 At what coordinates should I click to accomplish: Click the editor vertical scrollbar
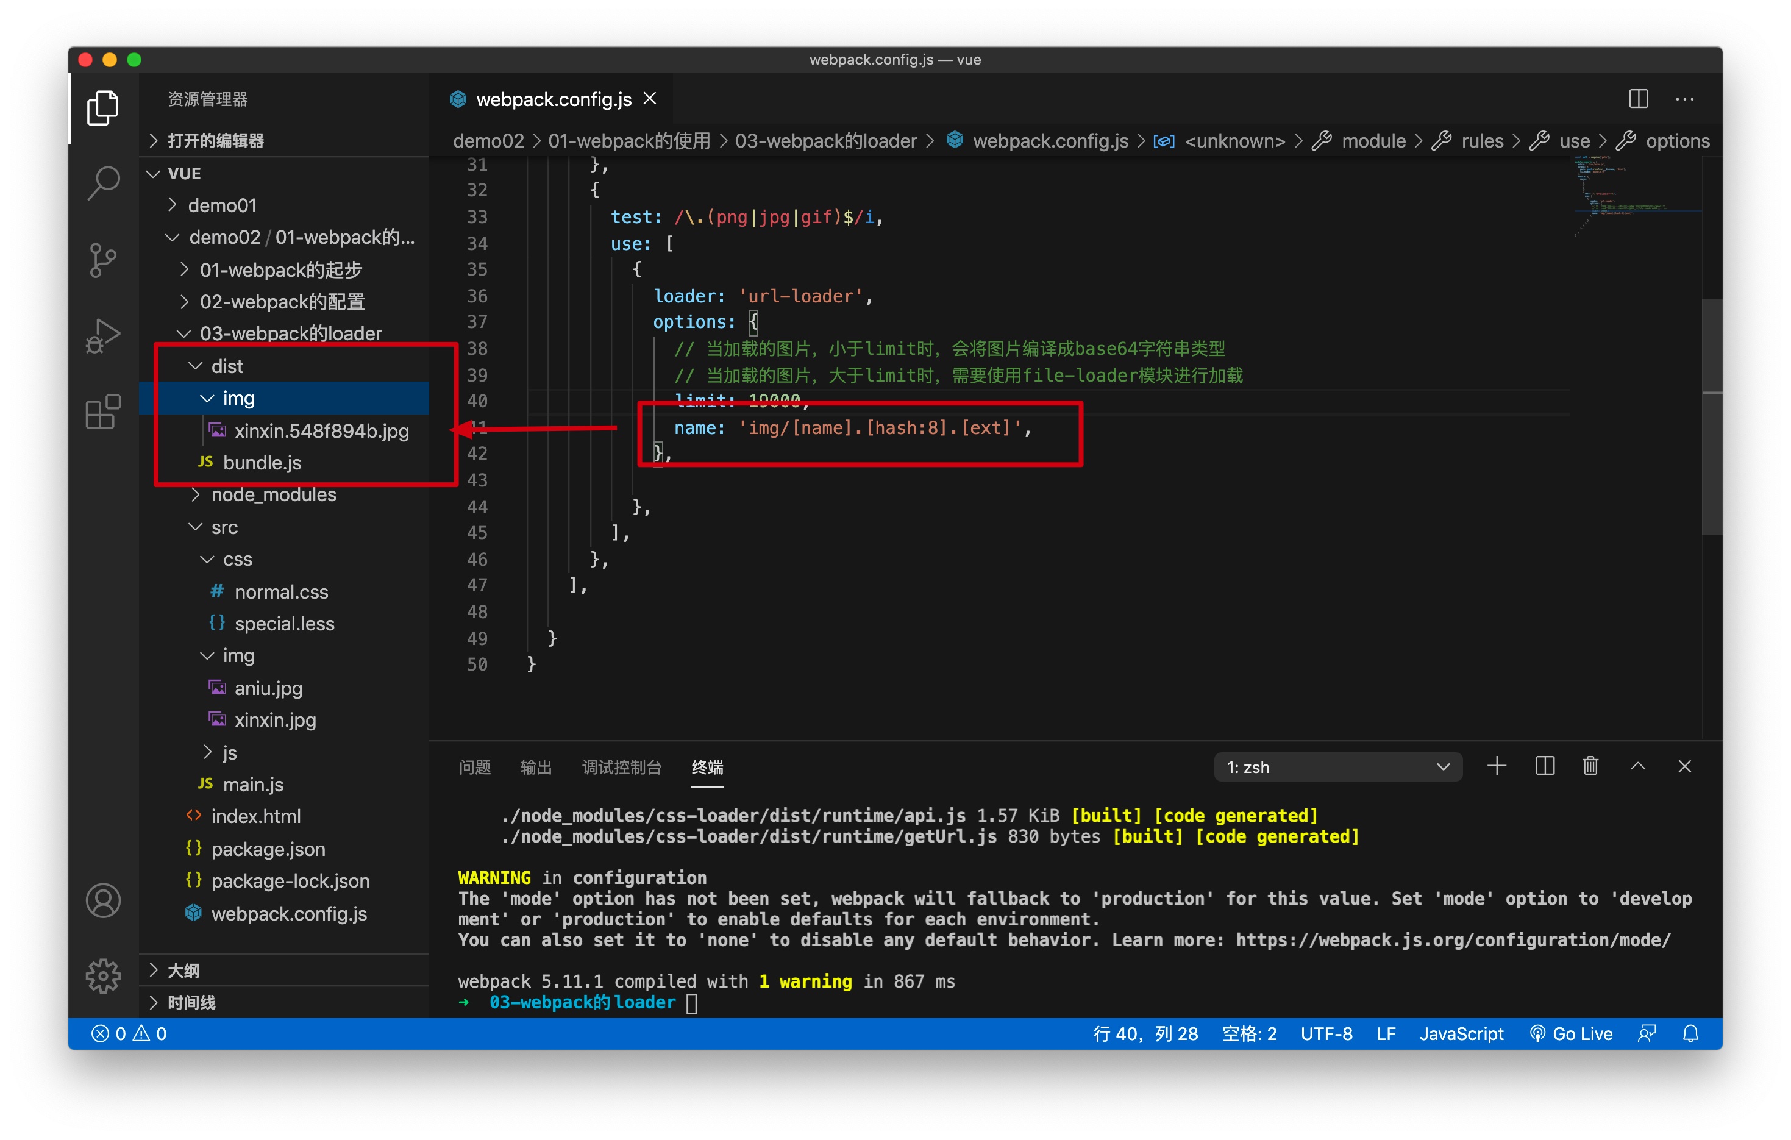coord(1711,416)
